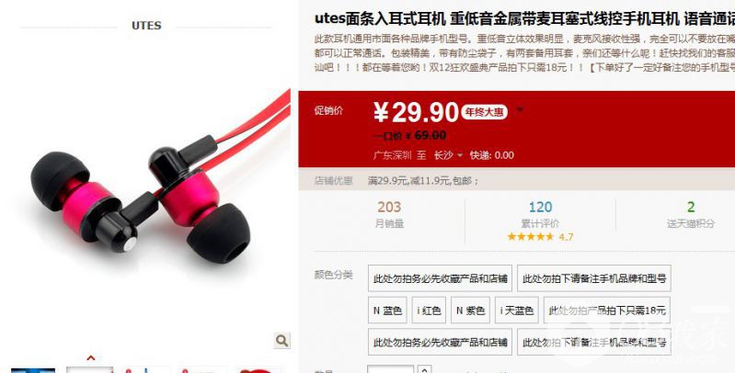
Task: Open the 长沙 destination city dropdown
Action: point(448,155)
